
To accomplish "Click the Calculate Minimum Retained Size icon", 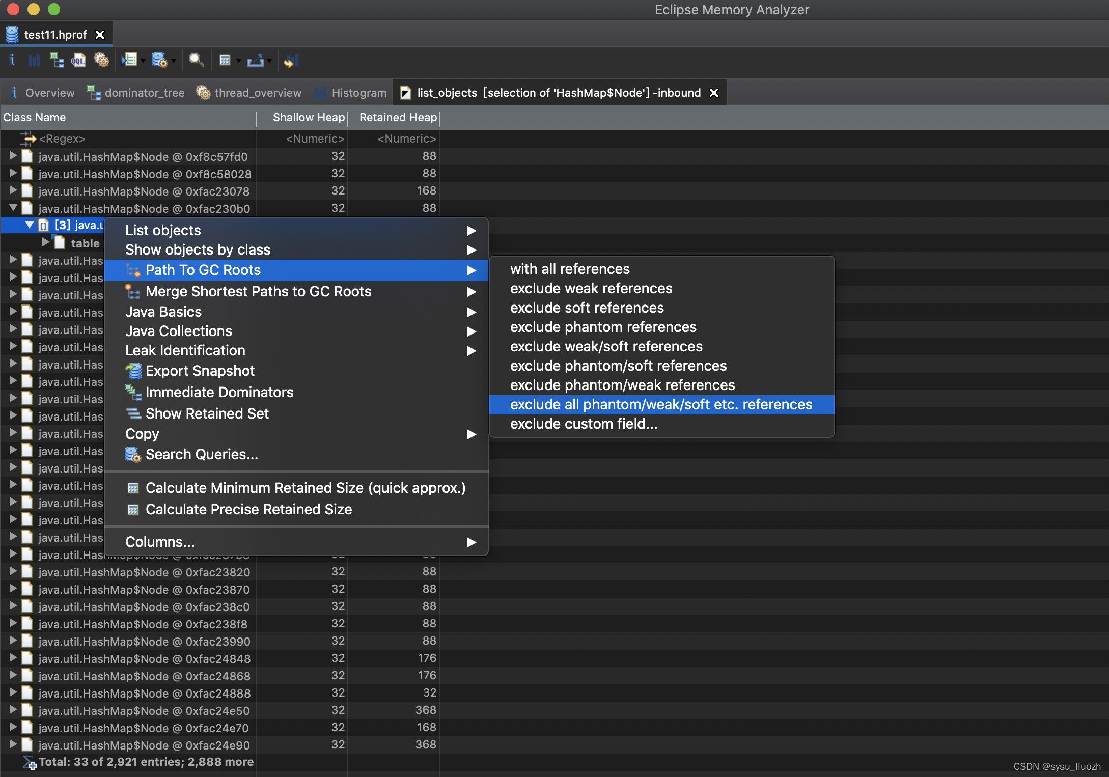I will (133, 488).
